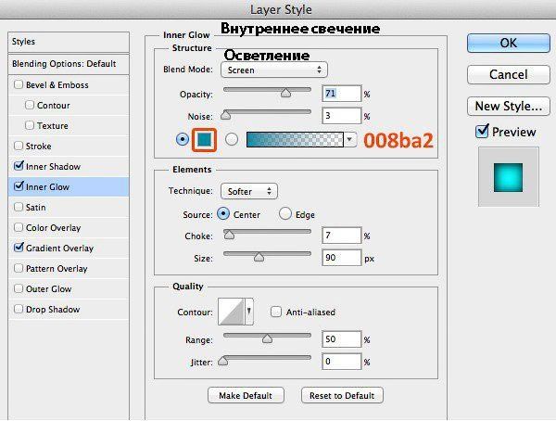Screen dimensions: 556x421
Task: Open the glow color swatch
Action: click(204, 139)
